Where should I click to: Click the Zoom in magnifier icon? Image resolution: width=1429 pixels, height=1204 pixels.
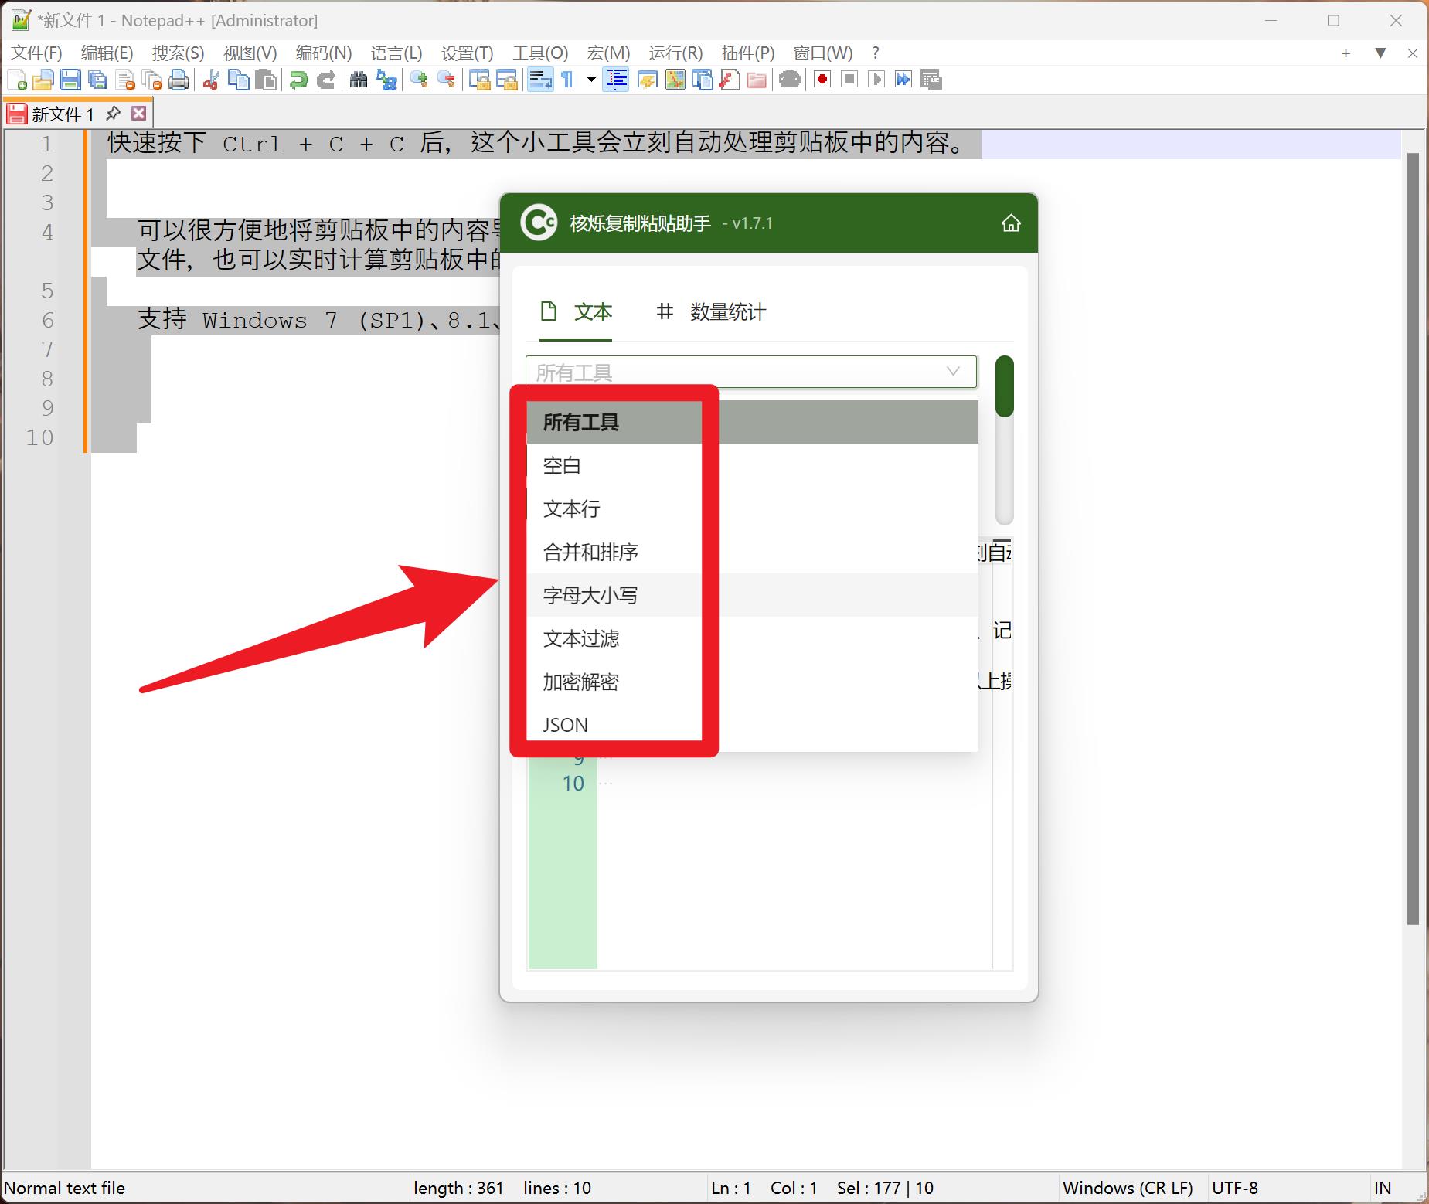point(419,80)
